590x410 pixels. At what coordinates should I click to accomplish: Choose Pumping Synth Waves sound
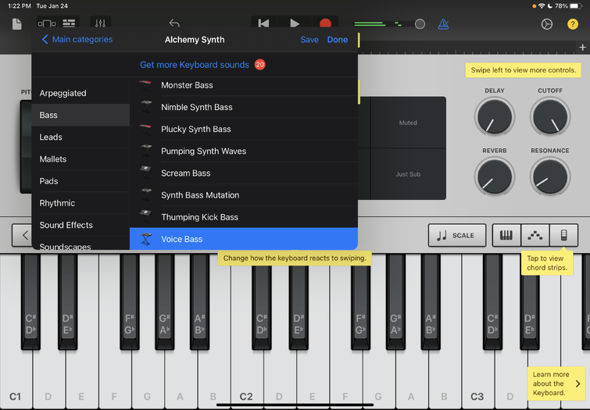click(244, 152)
